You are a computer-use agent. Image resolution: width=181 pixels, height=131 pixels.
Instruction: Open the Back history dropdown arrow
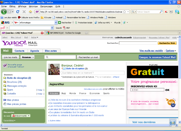13,12
